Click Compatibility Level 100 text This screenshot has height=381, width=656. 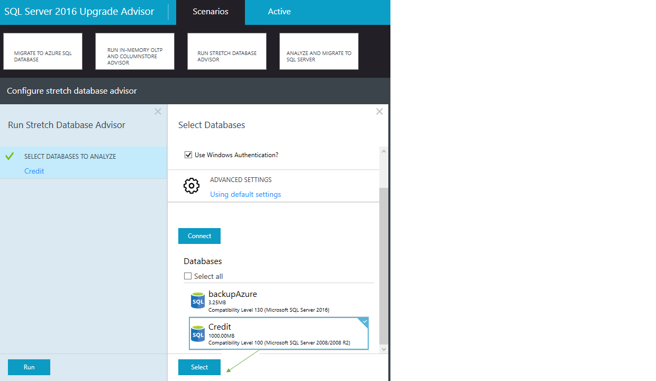click(x=279, y=343)
